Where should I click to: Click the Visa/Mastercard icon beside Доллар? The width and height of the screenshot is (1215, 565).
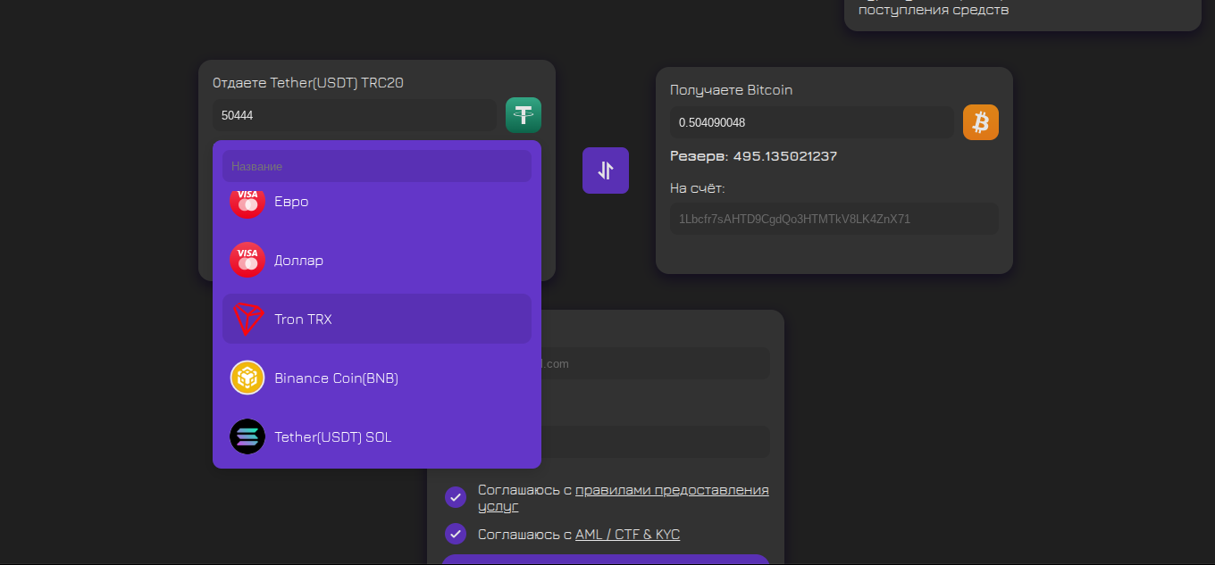coord(247,260)
